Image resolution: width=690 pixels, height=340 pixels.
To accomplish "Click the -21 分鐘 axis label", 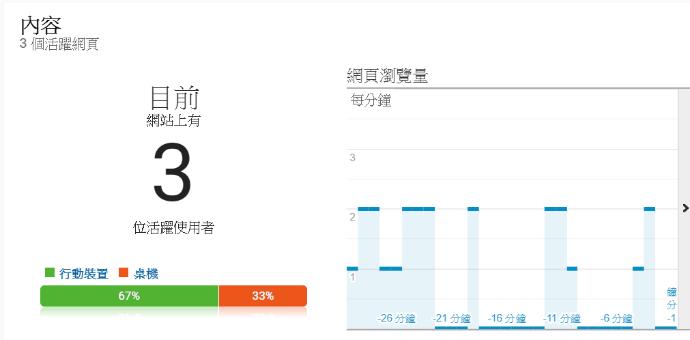I will (452, 318).
